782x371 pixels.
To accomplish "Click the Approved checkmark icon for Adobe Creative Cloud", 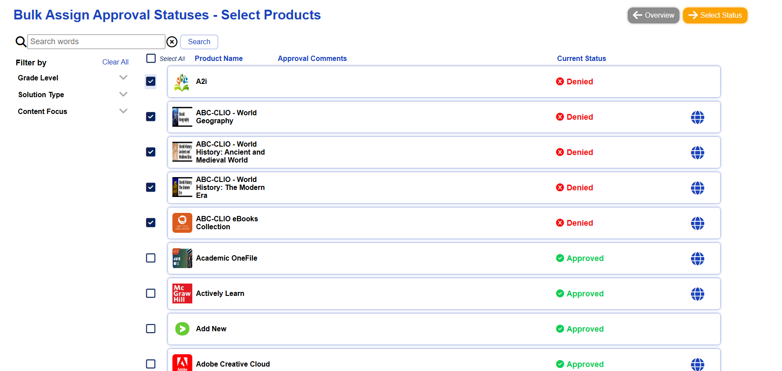I will (560, 364).
